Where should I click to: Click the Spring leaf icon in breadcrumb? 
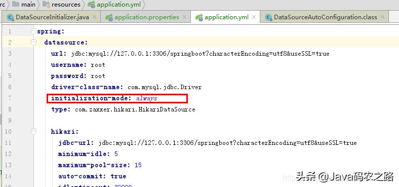(91, 5)
